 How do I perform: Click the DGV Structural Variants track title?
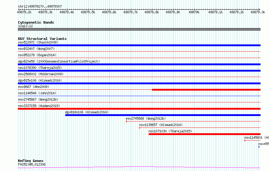click(x=42, y=39)
